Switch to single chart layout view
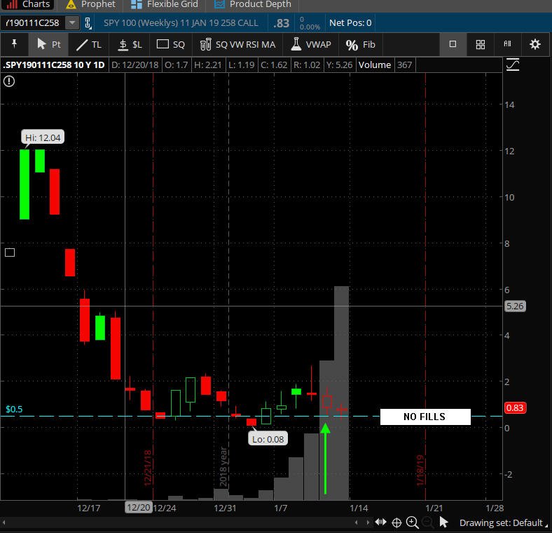Screen dimensions: 552x533 click(x=453, y=44)
